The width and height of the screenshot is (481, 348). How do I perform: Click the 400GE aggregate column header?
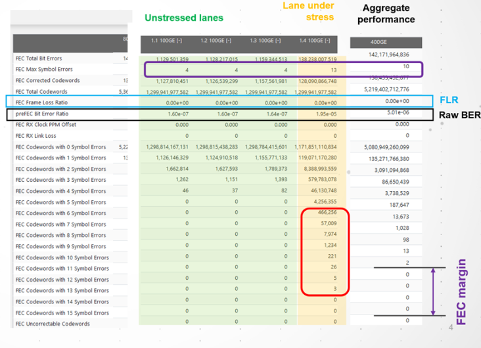[x=378, y=42]
